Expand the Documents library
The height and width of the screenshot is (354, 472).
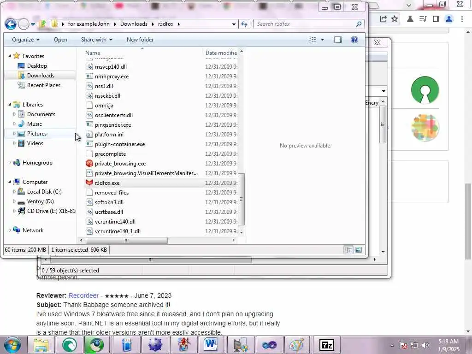(14, 114)
